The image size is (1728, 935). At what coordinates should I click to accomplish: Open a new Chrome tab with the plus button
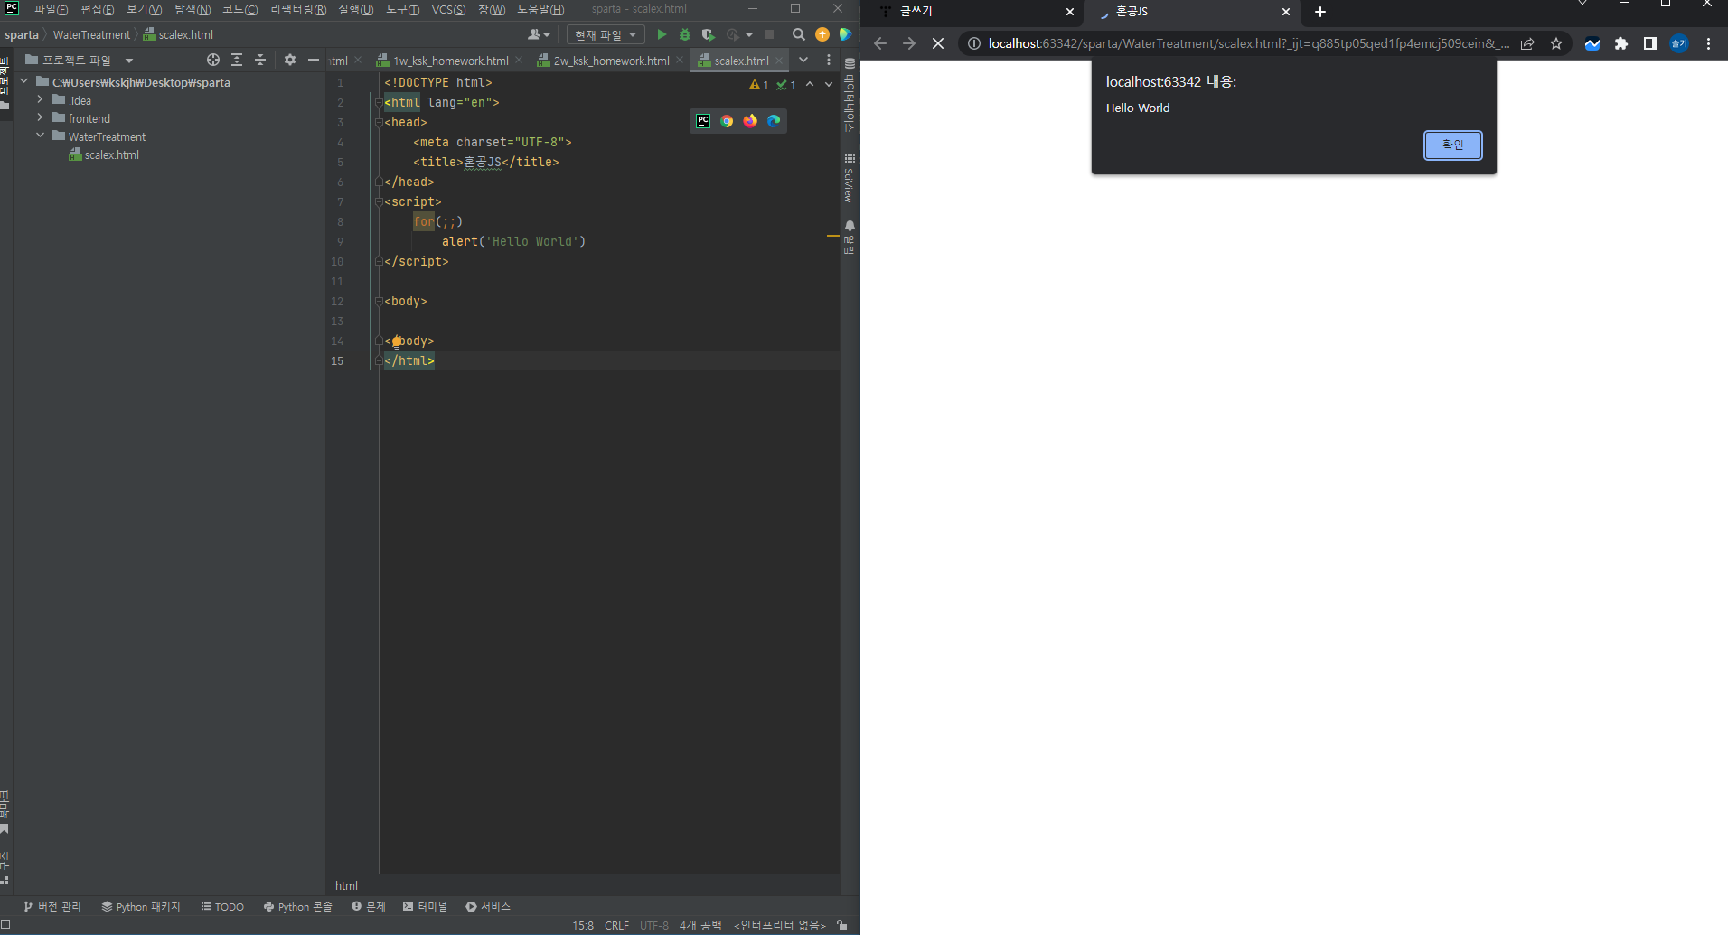pyautogui.click(x=1320, y=12)
